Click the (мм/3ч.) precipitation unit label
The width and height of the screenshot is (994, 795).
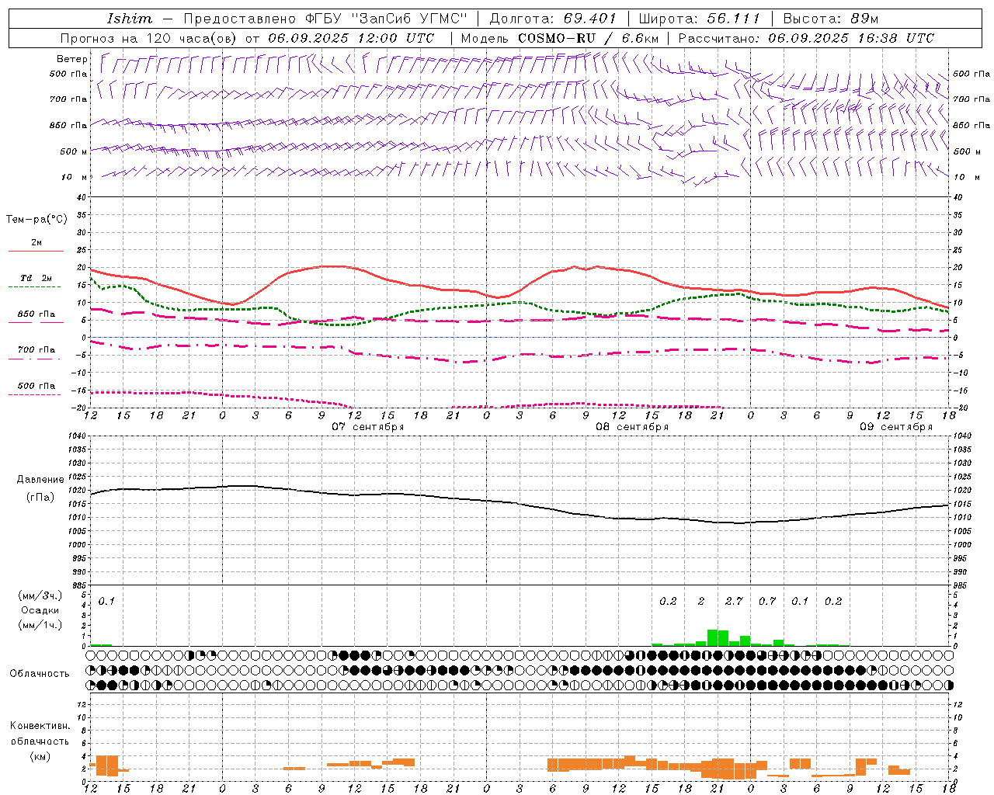point(40,595)
